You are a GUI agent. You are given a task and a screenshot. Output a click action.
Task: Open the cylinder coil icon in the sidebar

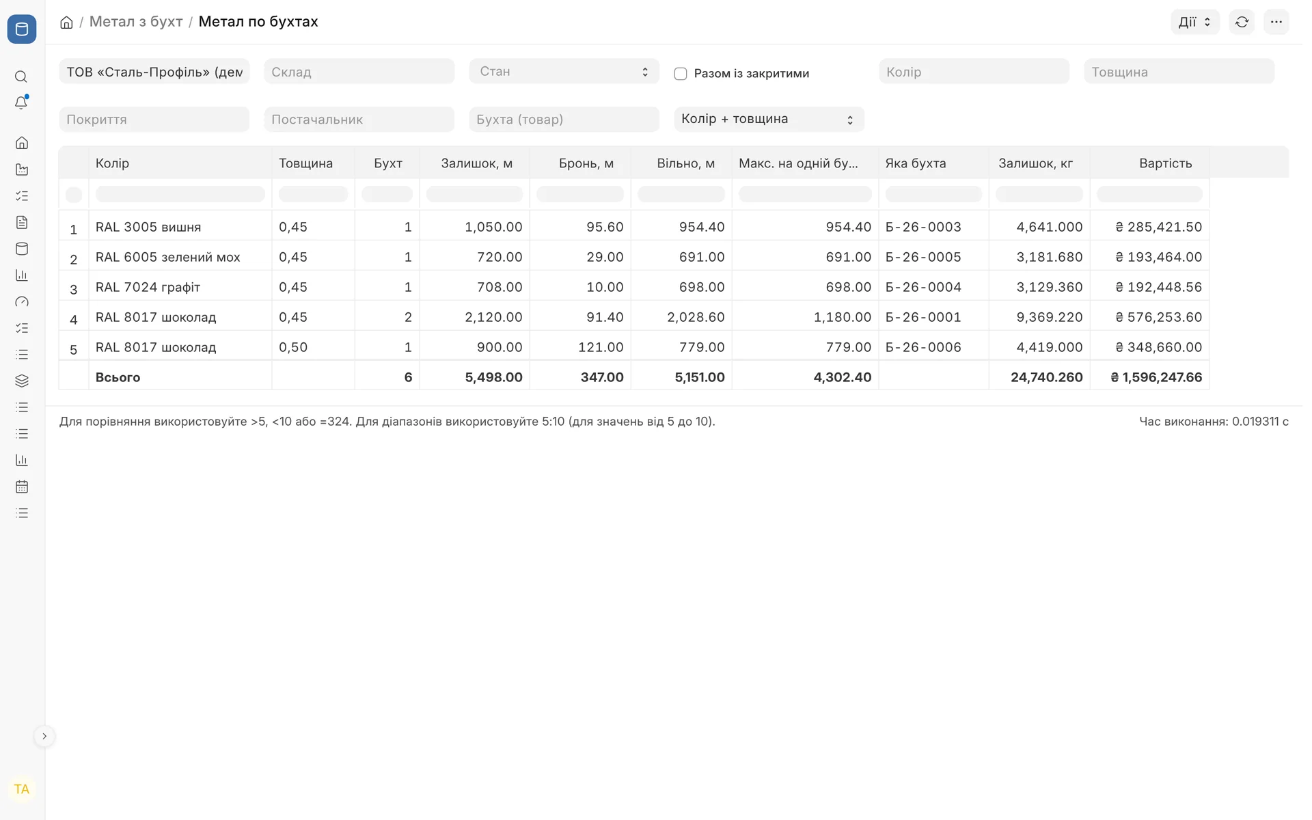pos(22,249)
